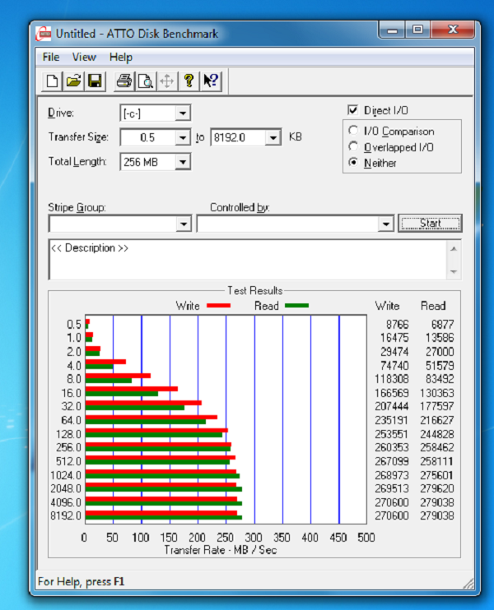
Task: Select the I/O Comparison radio button
Action: (x=353, y=131)
